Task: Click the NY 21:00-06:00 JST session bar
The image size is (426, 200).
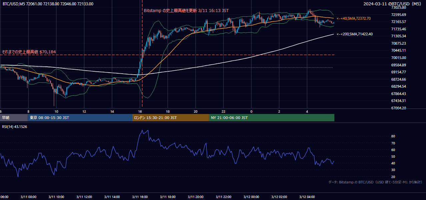Action: 272,118
